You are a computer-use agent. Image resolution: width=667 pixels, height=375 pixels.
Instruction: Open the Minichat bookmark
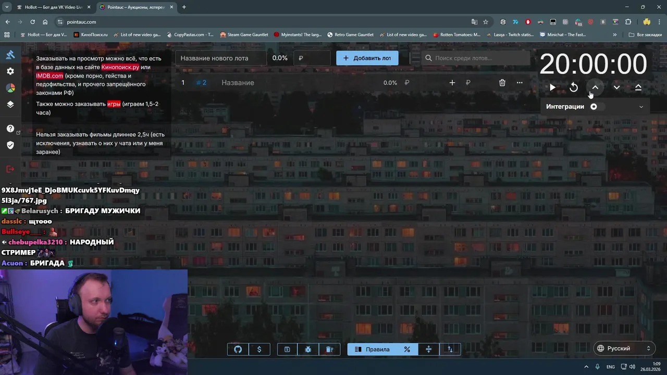click(563, 35)
